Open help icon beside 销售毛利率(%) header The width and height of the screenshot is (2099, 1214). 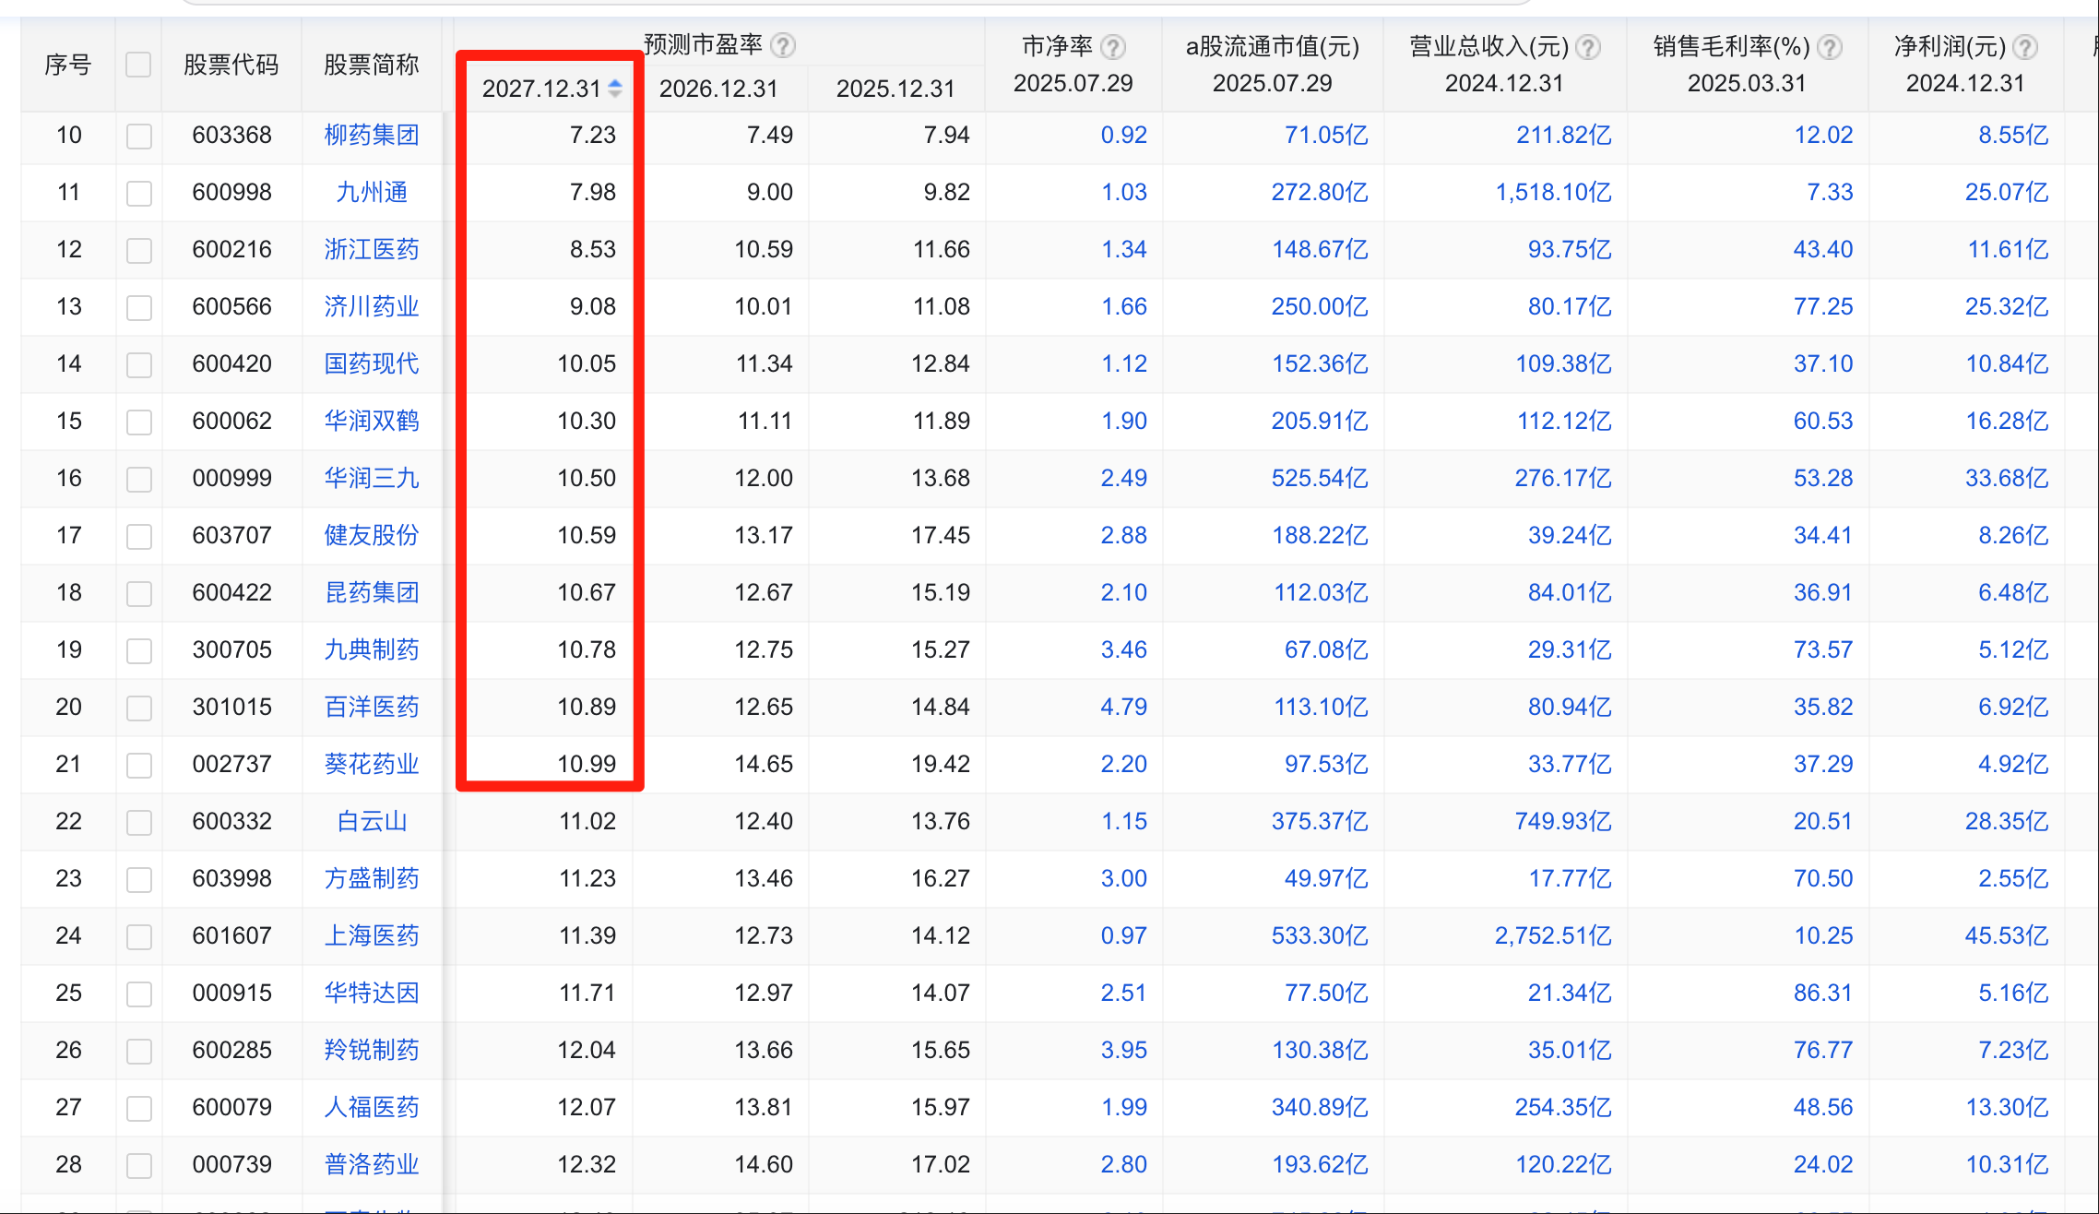(x=1830, y=47)
